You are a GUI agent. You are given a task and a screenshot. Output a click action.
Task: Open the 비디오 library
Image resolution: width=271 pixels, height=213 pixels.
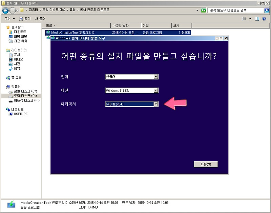18,59
